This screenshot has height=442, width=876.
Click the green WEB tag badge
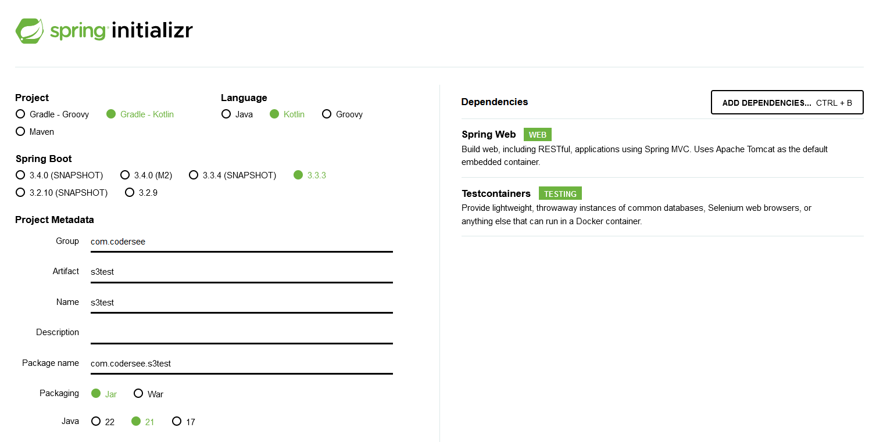[537, 134]
